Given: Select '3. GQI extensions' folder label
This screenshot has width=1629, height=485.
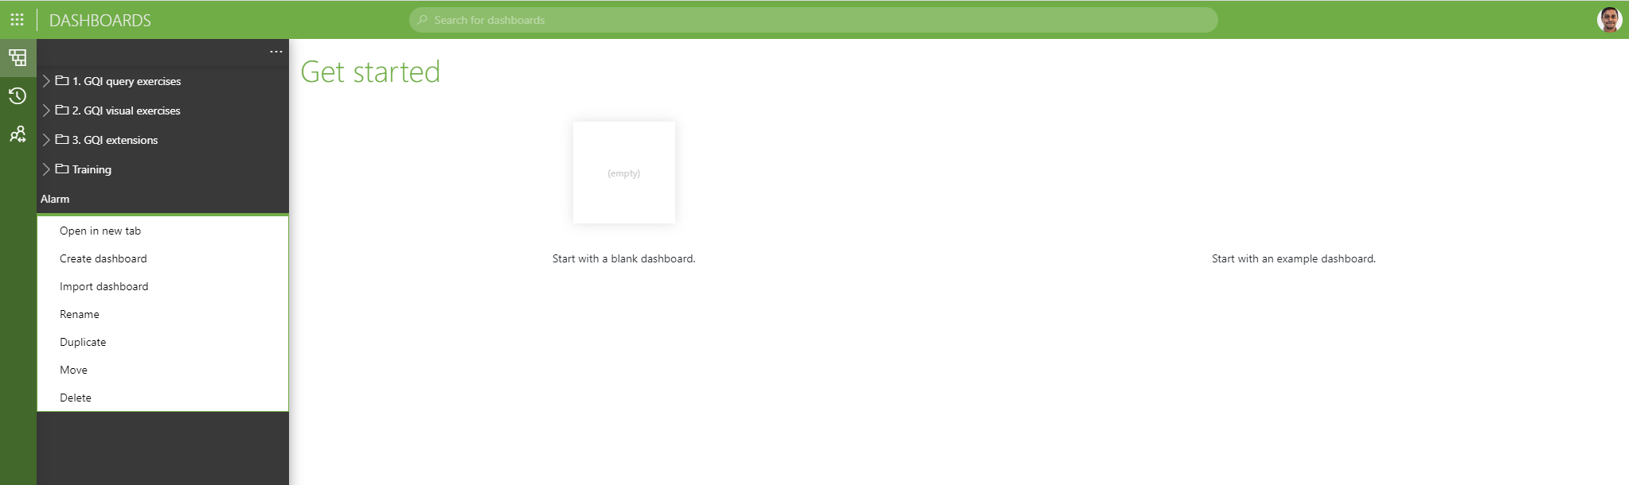Looking at the screenshot, I should (115, 140).
